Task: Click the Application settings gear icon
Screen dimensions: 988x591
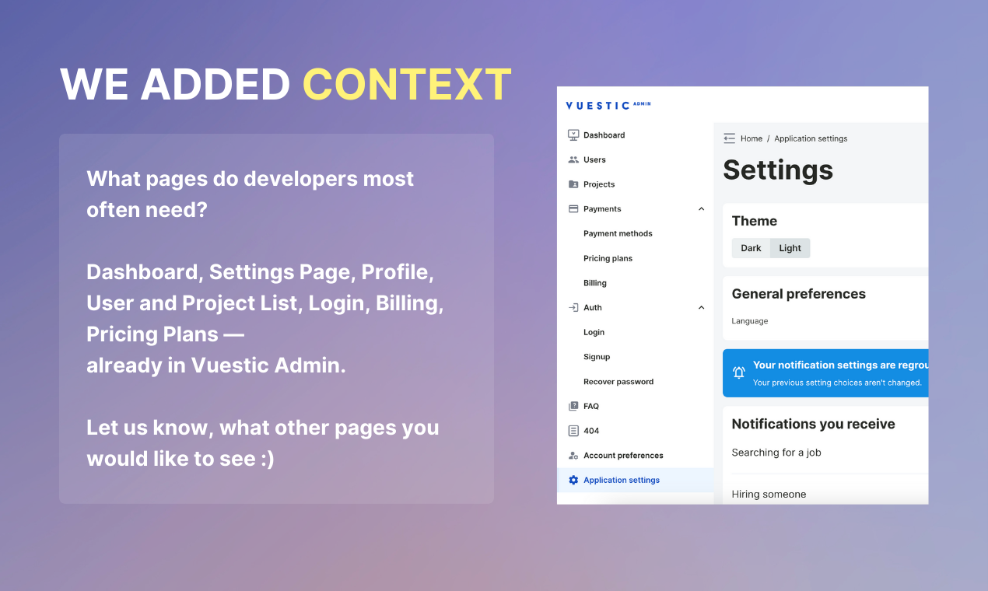Action: 573,480
